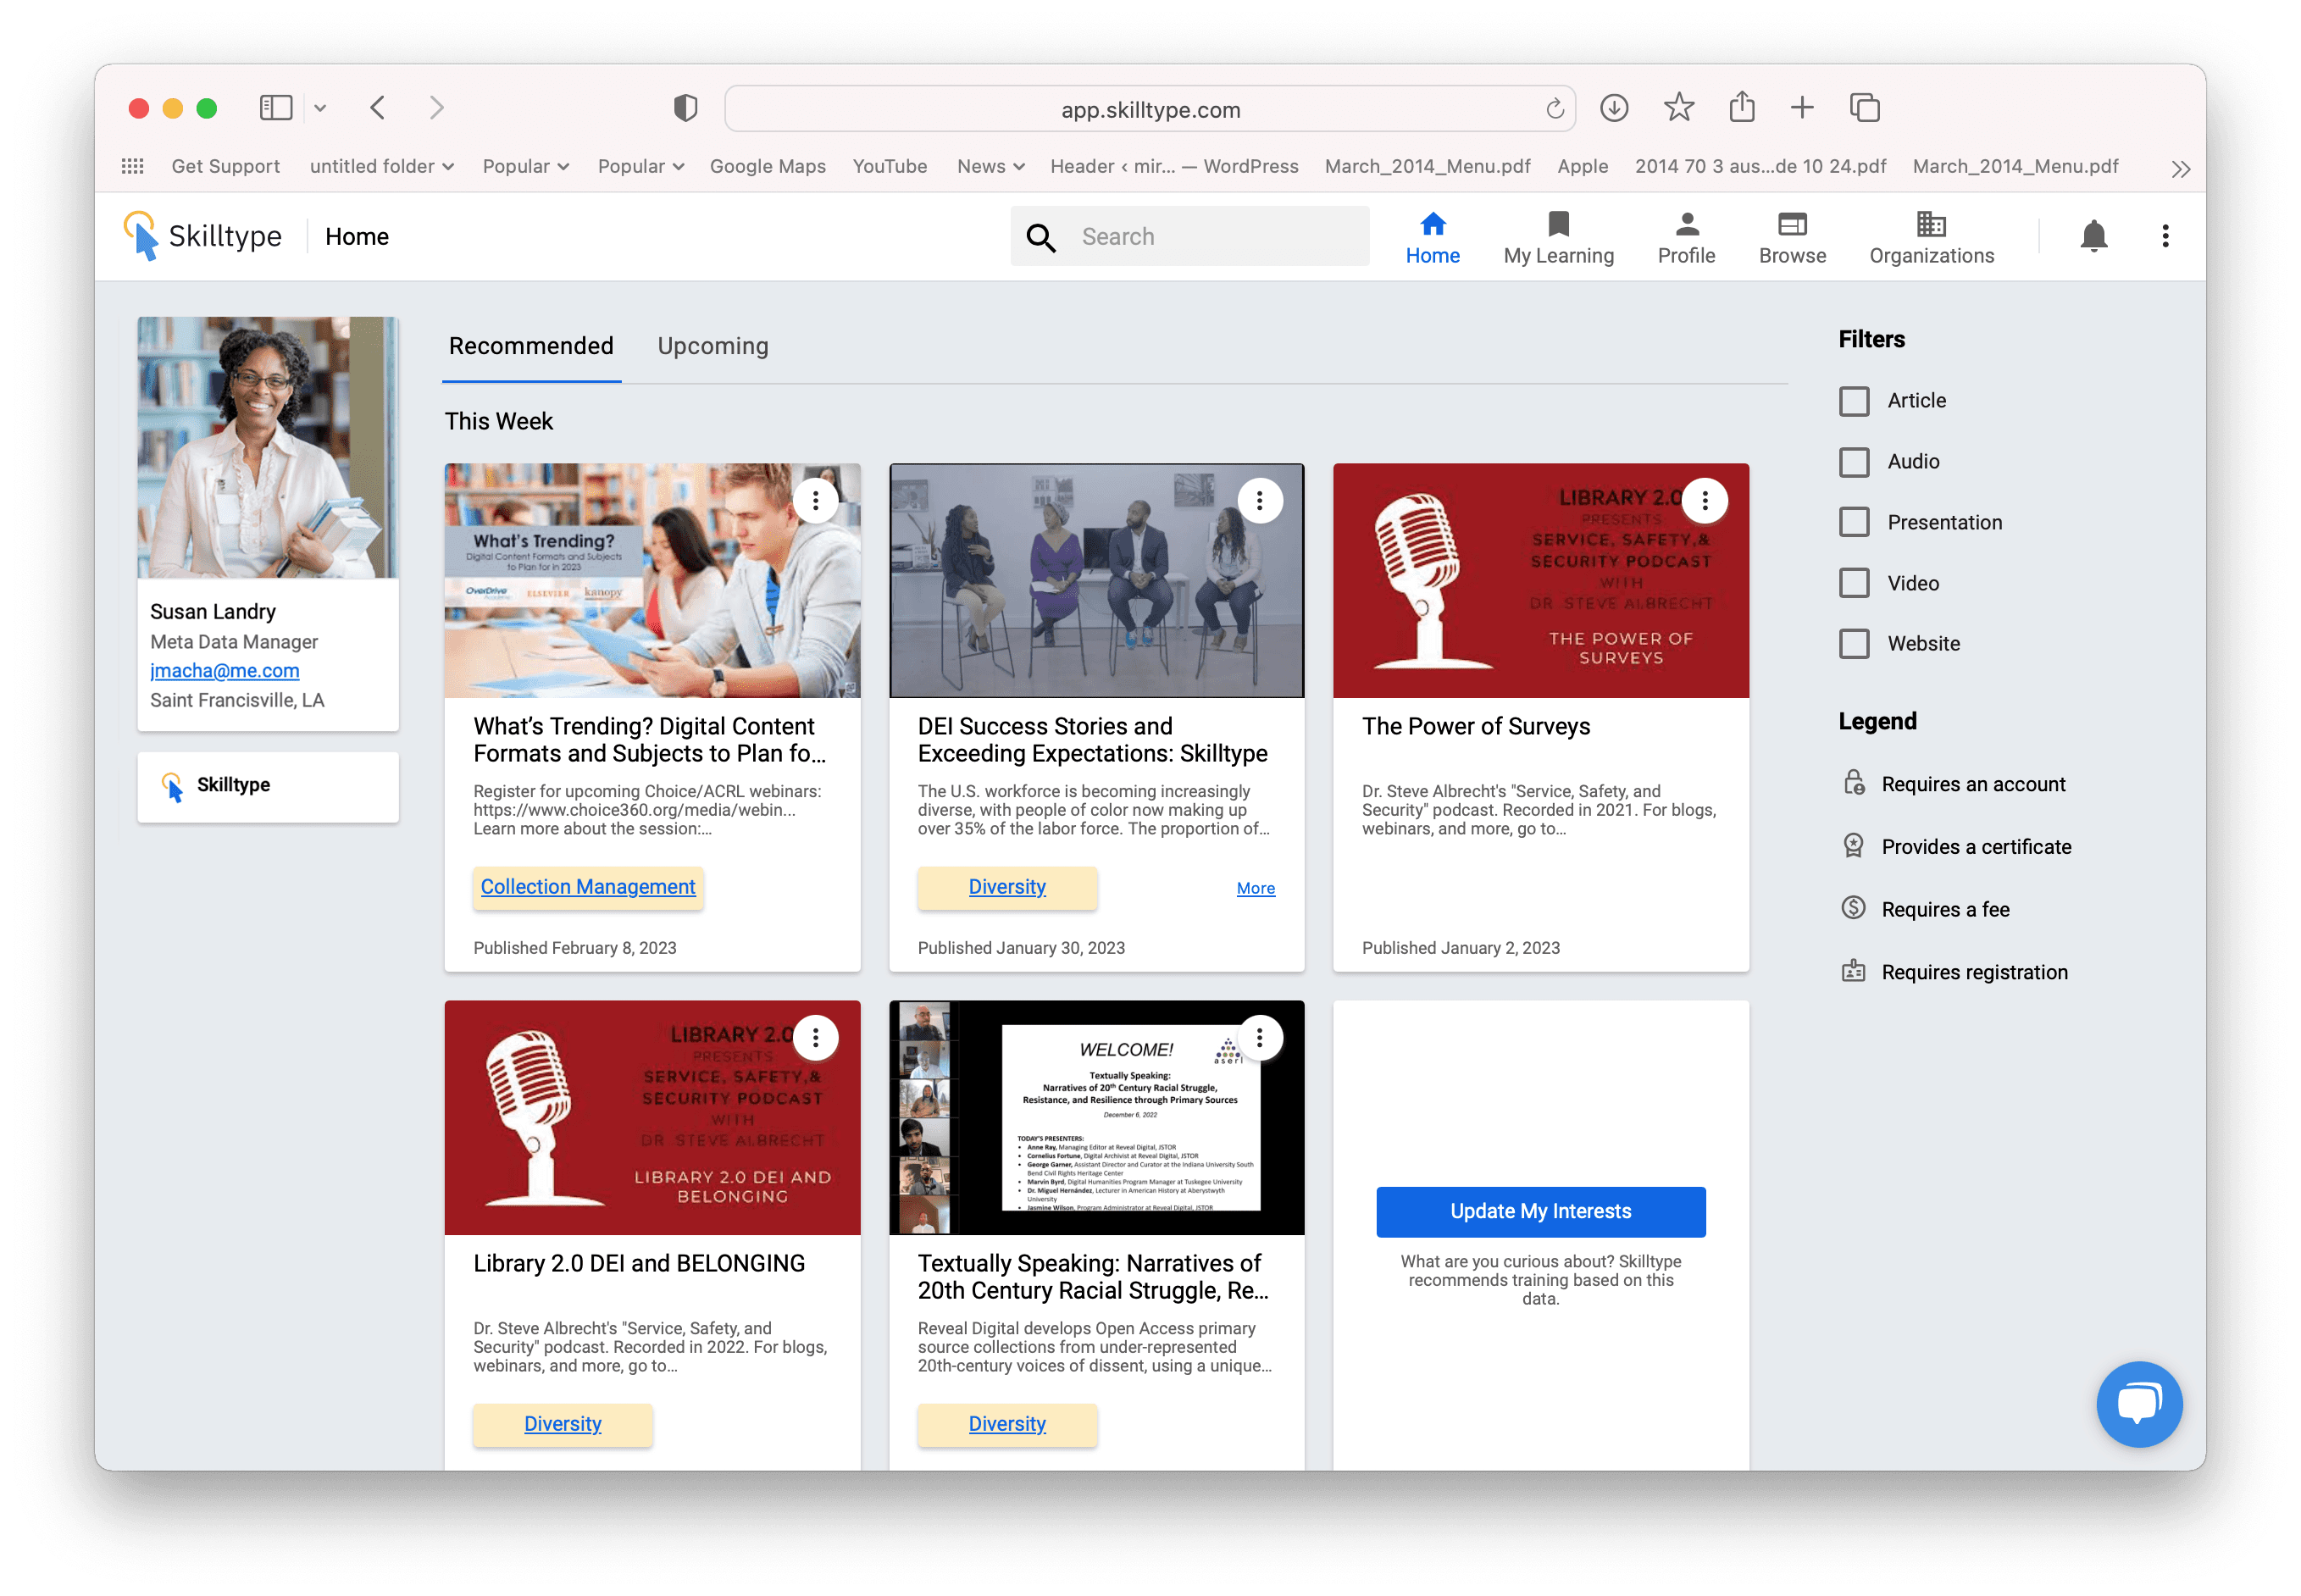The width and height of the screenshot is (2301, 1596).
Task: Tick the Presentation filter checkbox
Action: click(x=1853, y=522)
